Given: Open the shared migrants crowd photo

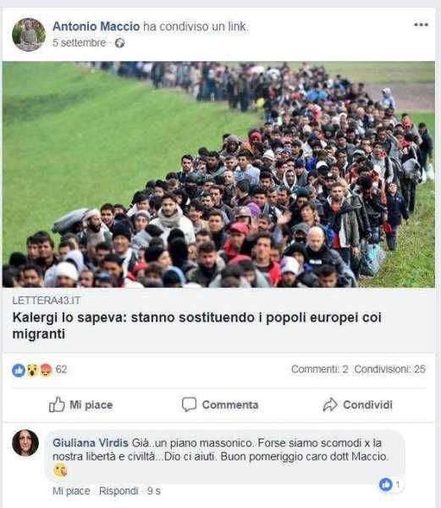Looking at the screenshot, I should (218, 174).
